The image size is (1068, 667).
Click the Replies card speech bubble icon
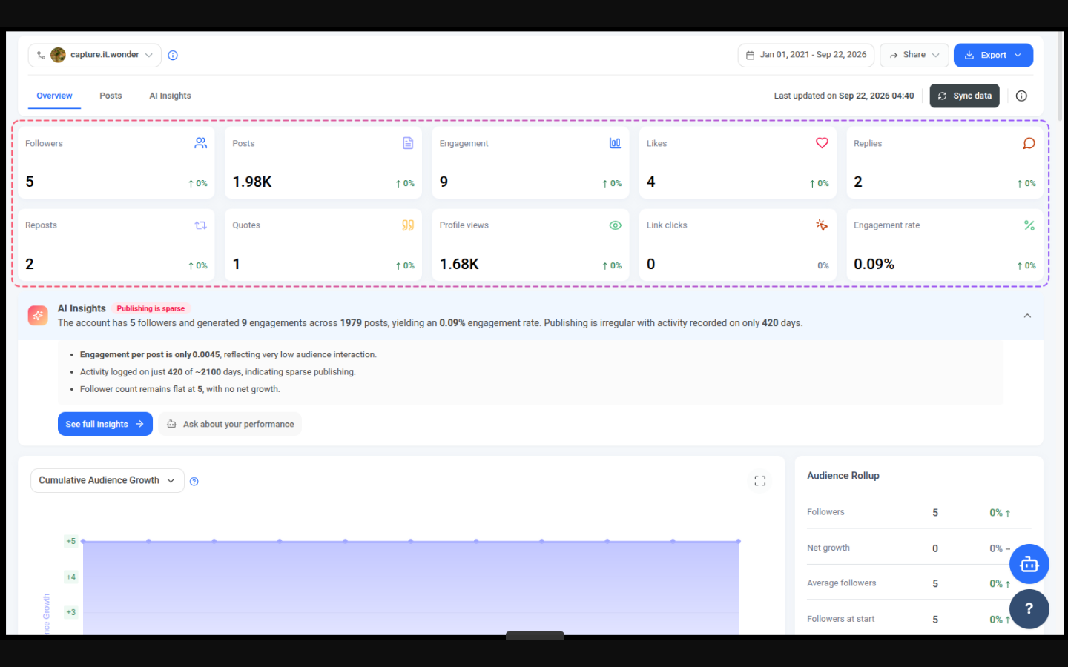click(1029, 143)
